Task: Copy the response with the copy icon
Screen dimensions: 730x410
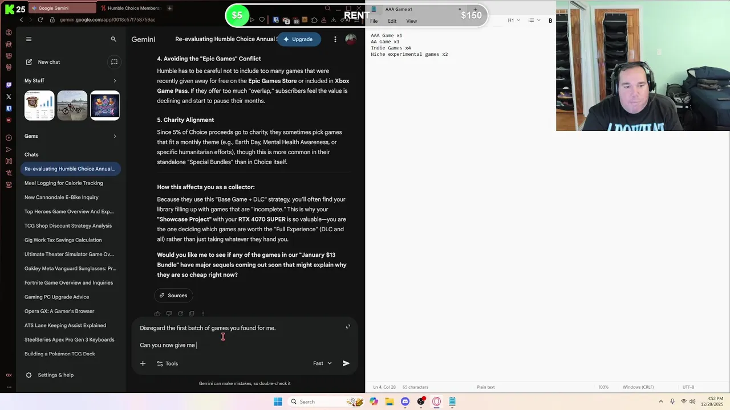Action: [x=192, y=314]
